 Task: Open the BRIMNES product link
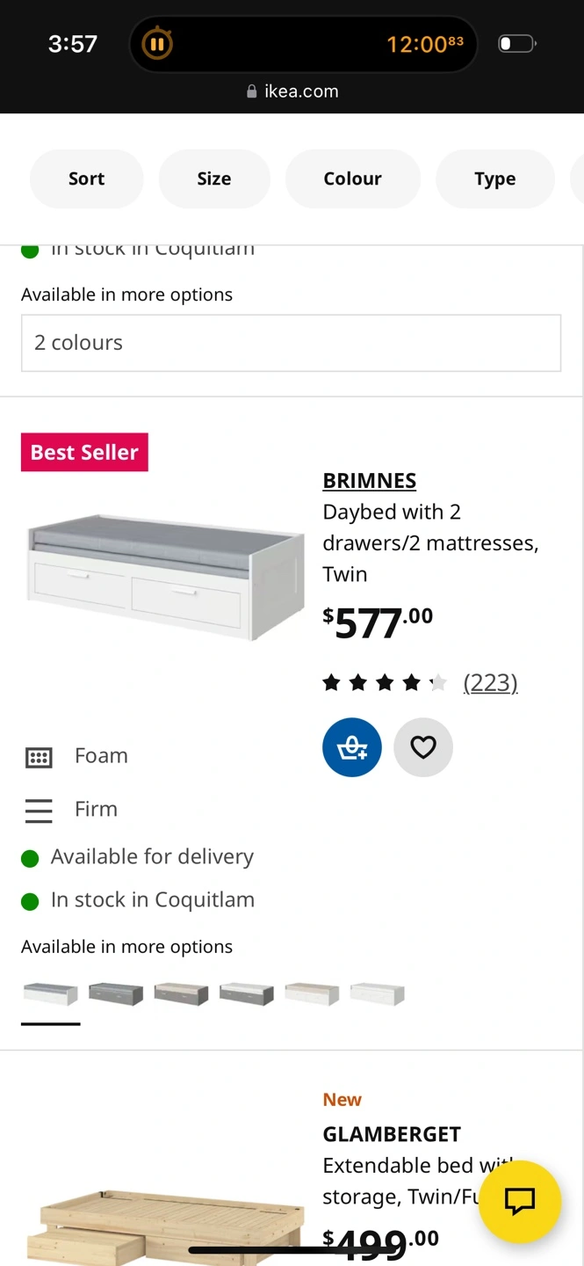point(370,481)
